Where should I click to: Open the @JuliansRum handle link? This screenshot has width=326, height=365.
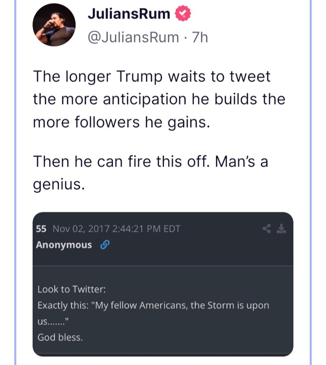click(x=133, y=37)
